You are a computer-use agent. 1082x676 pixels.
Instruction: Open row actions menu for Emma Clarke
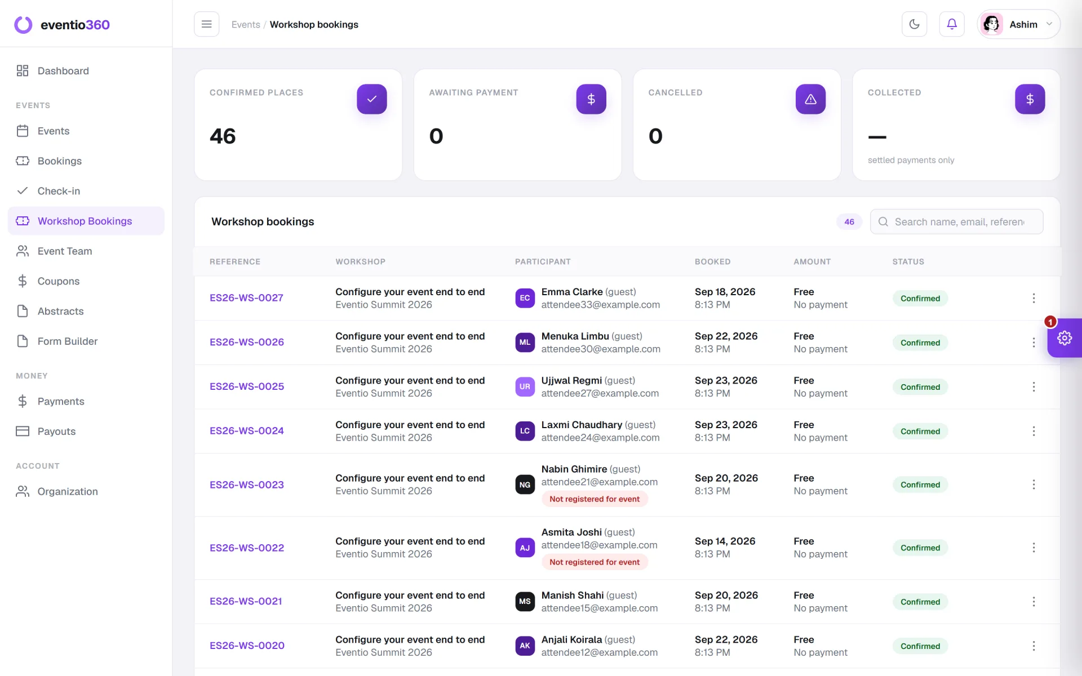click(1034, 298)
